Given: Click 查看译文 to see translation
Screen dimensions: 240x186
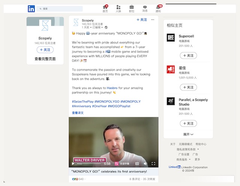Looking at the screenshot, I should pos(78,113).
